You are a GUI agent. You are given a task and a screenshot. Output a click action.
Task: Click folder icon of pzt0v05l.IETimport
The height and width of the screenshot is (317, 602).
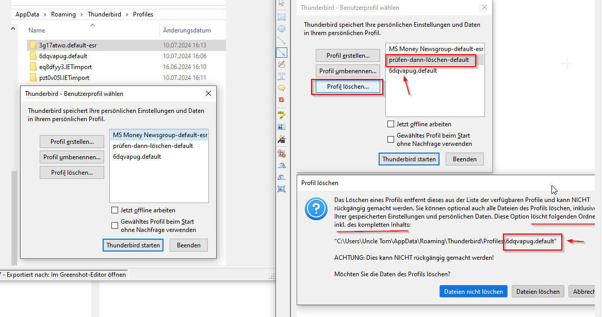point(33,77)
